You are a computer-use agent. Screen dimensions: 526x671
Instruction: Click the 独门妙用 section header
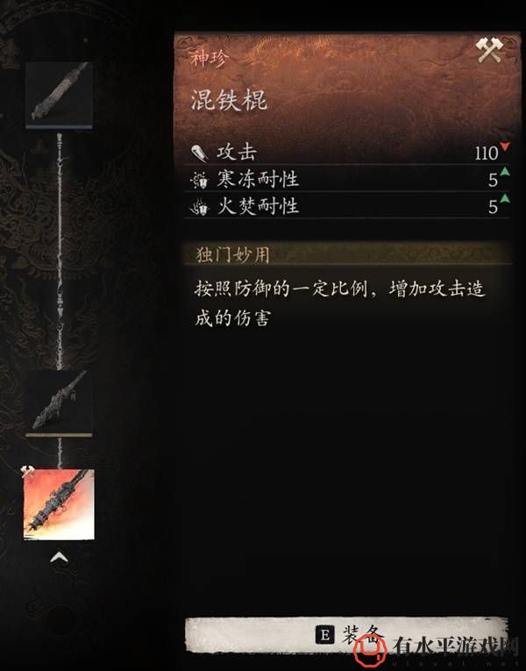click(232, 255)
